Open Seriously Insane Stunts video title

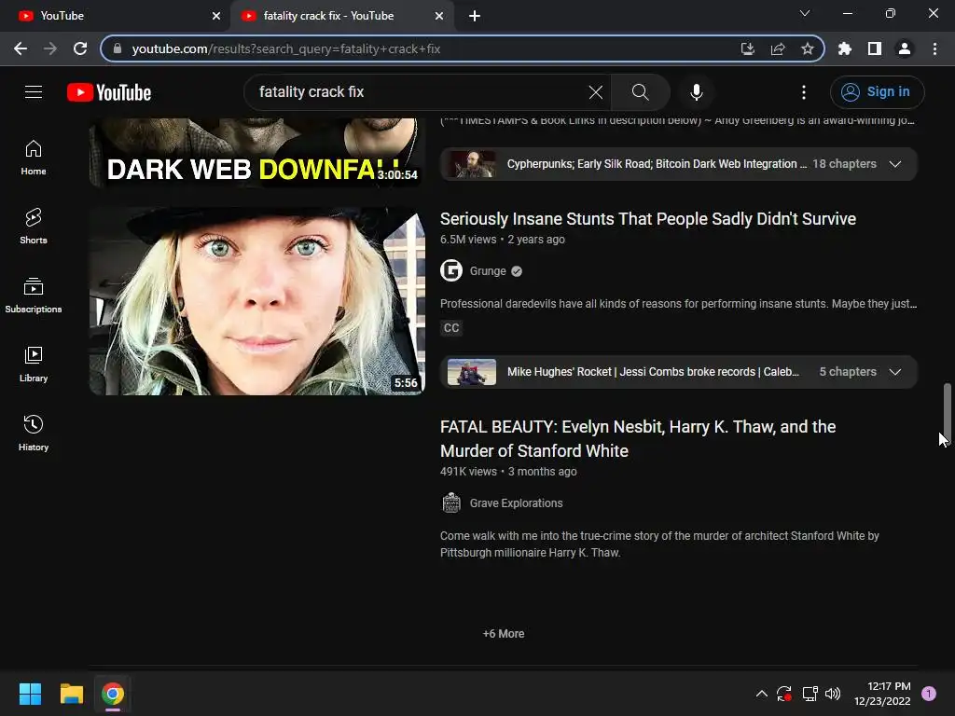click(x=648, y=218)
